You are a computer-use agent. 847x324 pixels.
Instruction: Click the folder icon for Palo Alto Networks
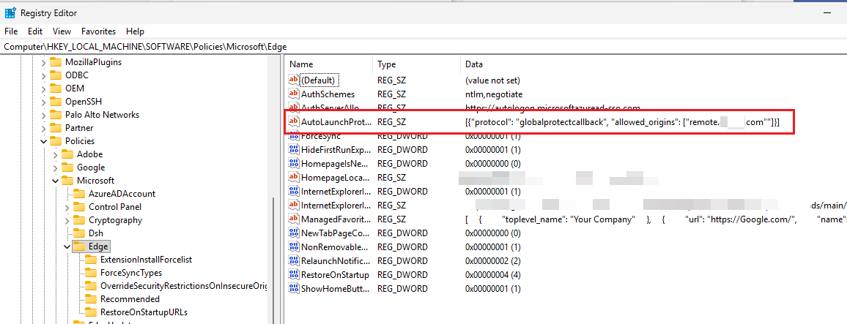click(56, 115)
